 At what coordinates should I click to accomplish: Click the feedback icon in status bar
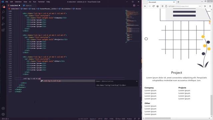(x=135, y=119)
